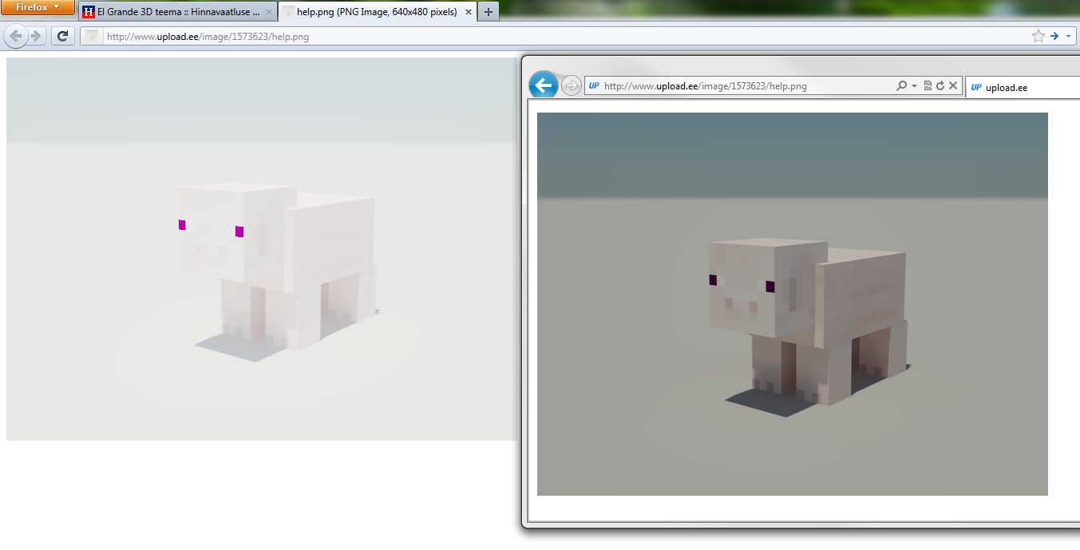Go back in Firefox history
1080x550 pixels.
pyautogui.click(x=15, y=36)
